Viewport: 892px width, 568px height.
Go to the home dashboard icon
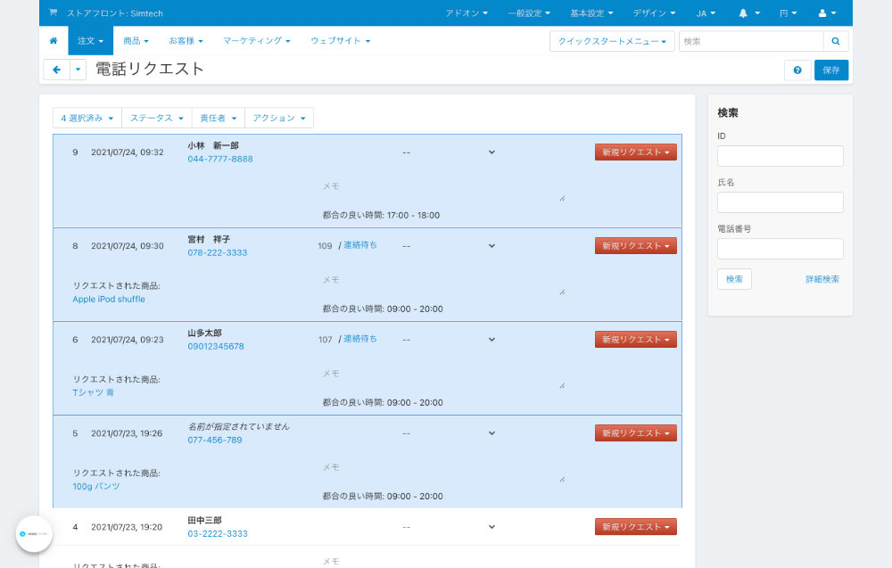click(x=54, y=41)
